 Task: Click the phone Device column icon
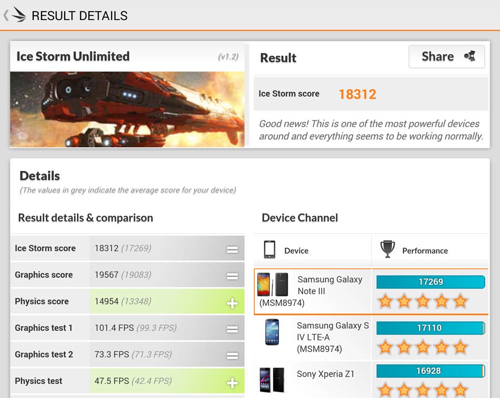pyautogui.click(x=269, y=250)
